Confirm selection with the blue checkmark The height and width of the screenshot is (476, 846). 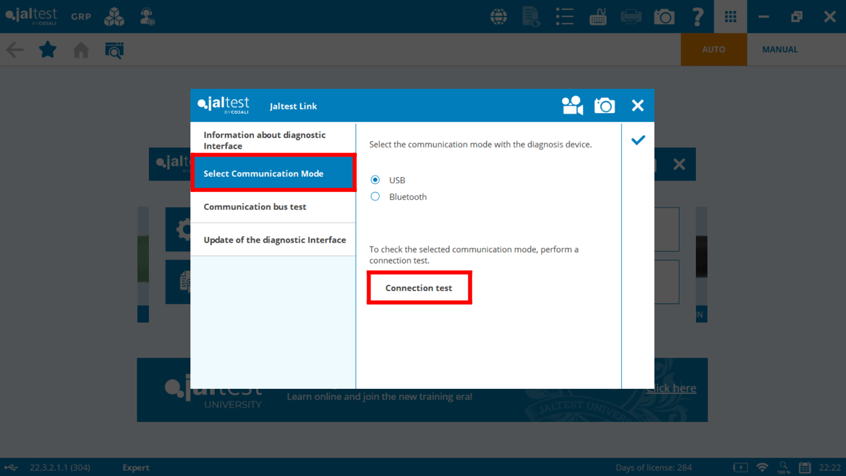coord(638,140)
